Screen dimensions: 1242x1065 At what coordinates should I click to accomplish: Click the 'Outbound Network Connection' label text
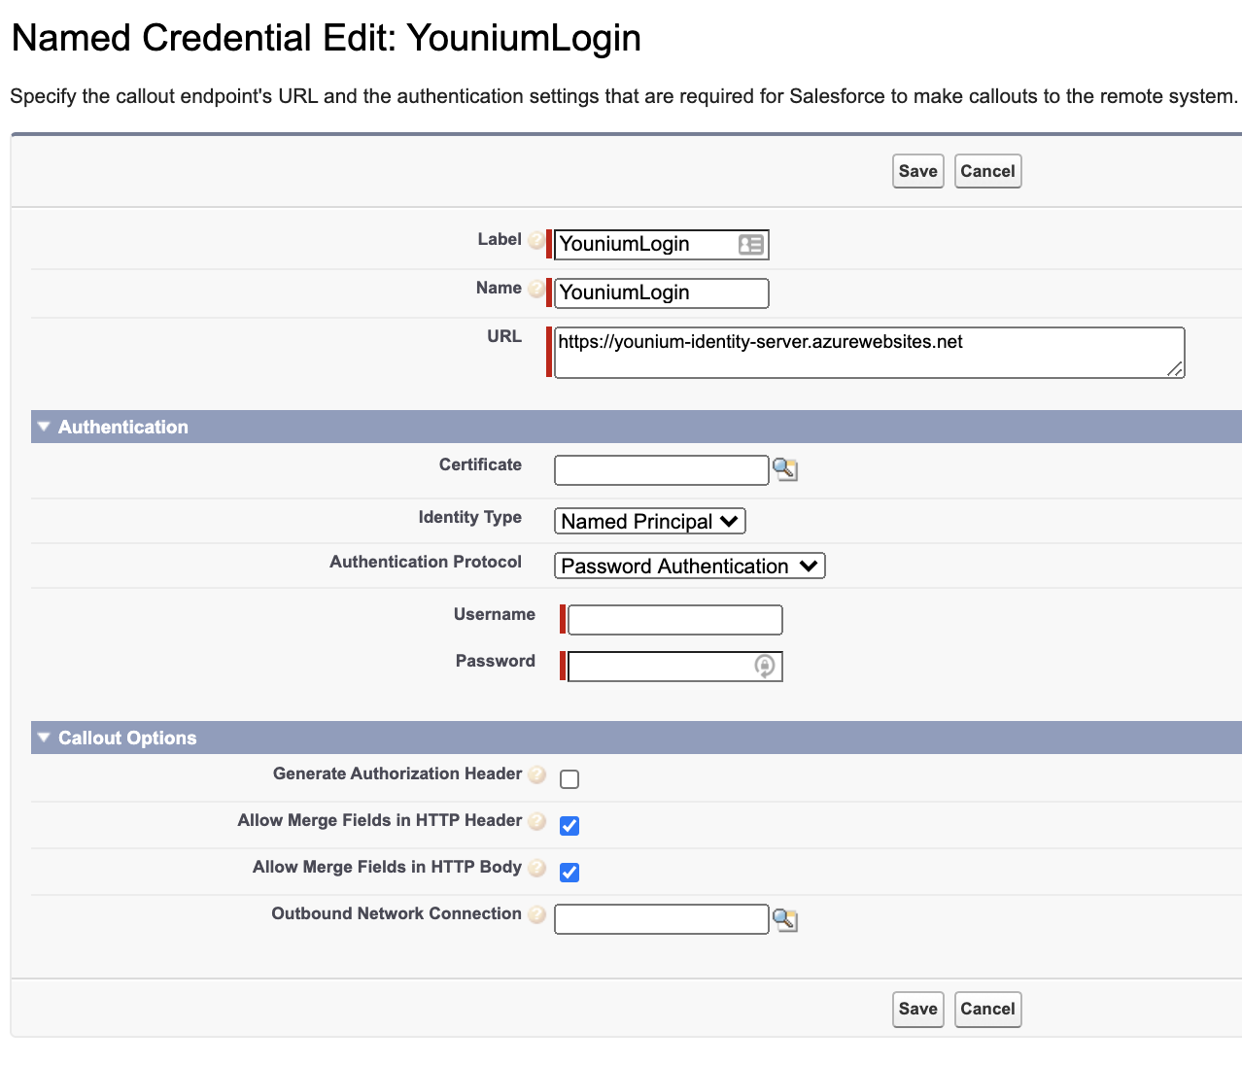pos(397,913)
